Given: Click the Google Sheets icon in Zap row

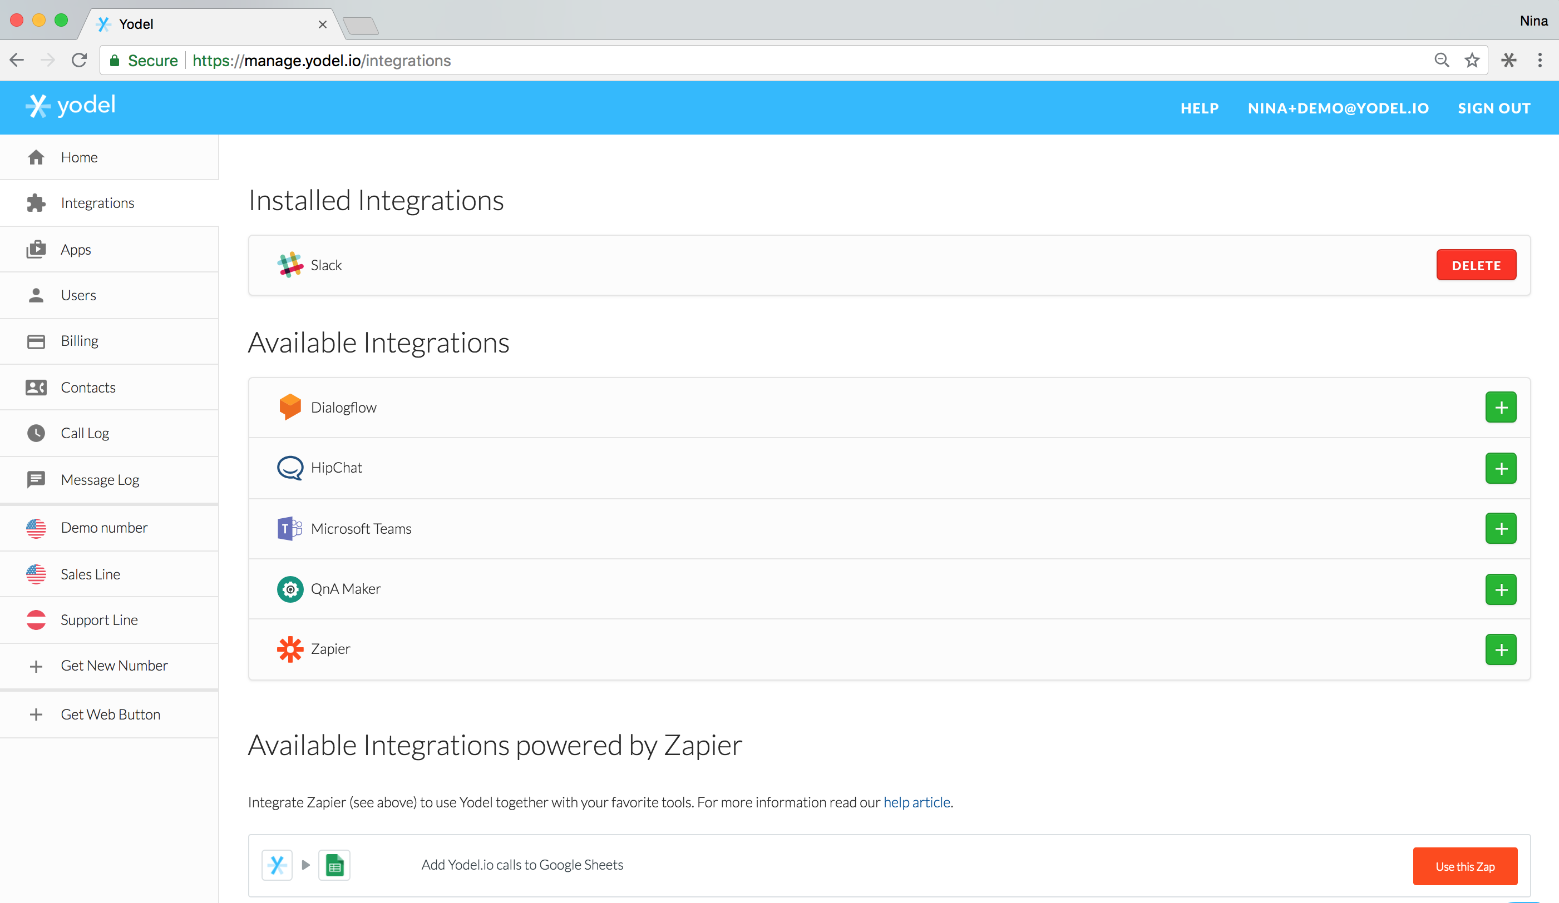Looking at the screenshot, I should click(334, 865).
